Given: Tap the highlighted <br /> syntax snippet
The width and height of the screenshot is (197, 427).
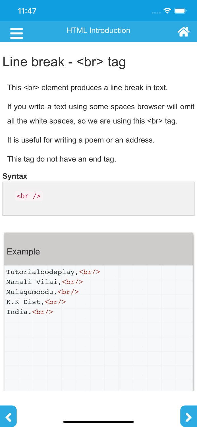Looking at the screenshot, I should click(28, 196).
